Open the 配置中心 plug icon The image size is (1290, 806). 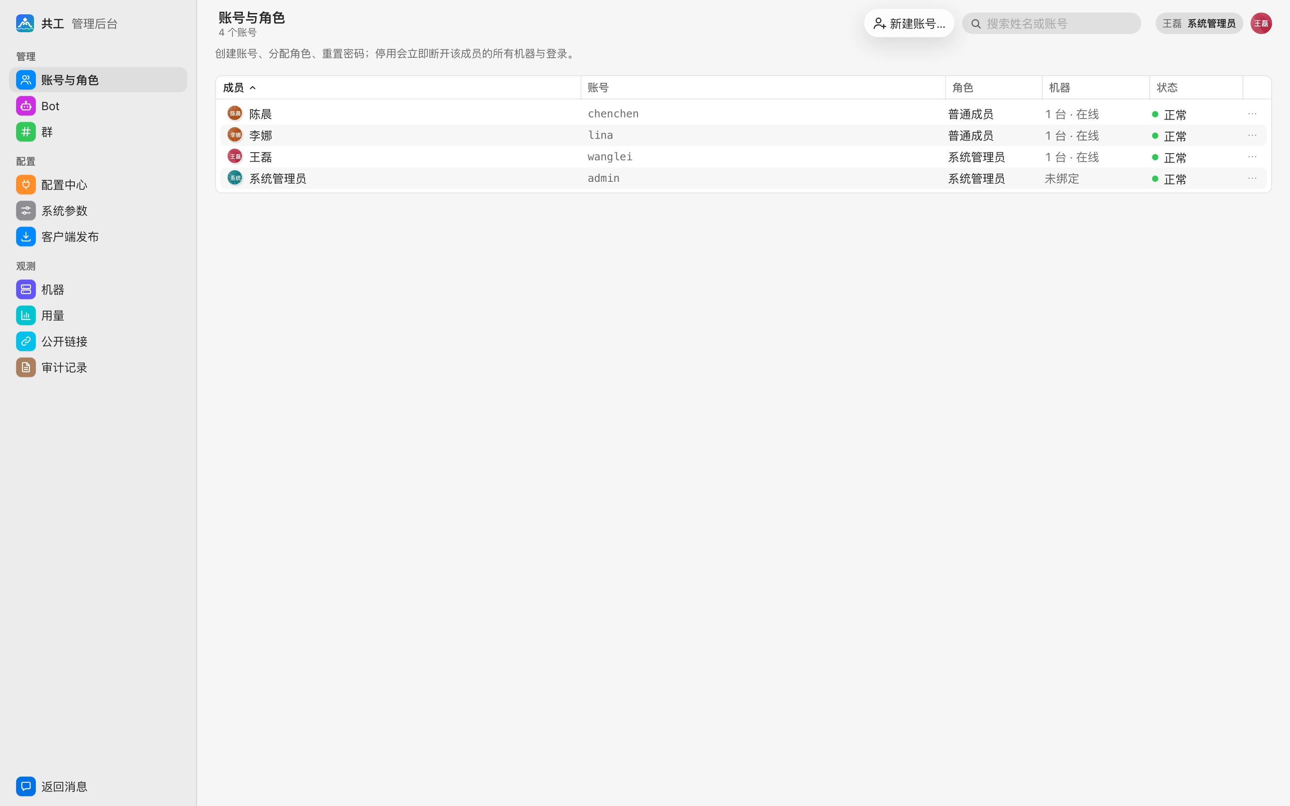[26, 184]
